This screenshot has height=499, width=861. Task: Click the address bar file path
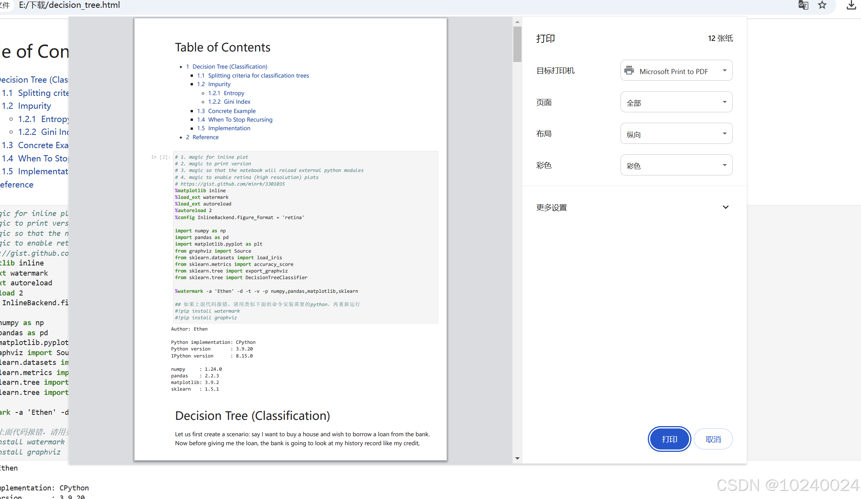69,5
